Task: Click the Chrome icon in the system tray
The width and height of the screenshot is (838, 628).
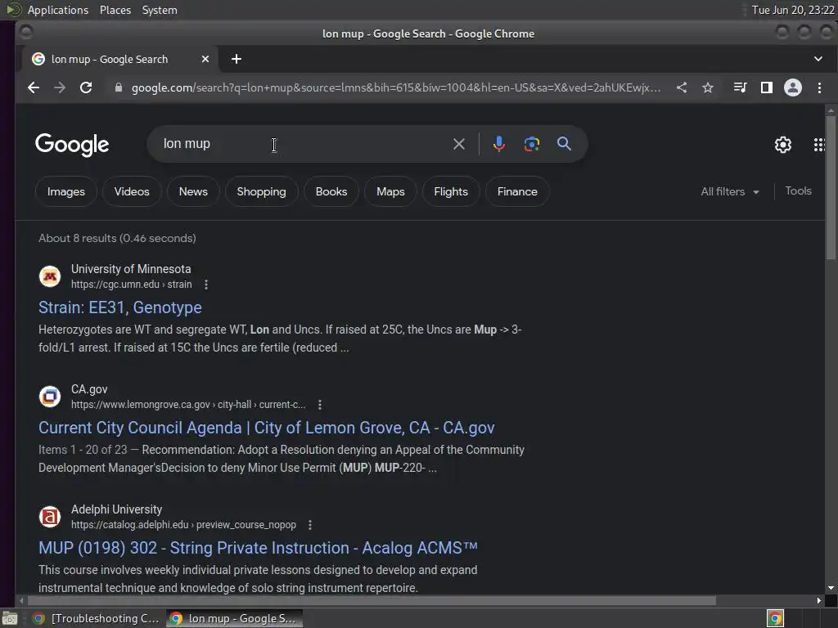Action: [x=775, y=618]
